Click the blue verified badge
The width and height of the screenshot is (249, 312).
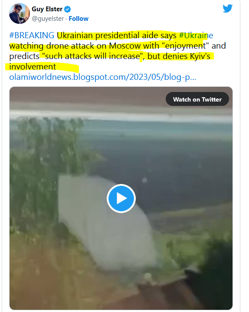(x=68, y=10)
